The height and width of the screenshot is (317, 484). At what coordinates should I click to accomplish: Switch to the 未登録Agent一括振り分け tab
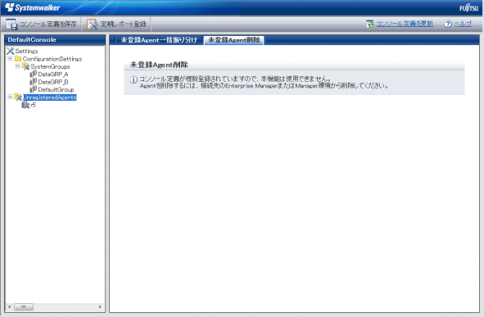(x=159, y=40)
